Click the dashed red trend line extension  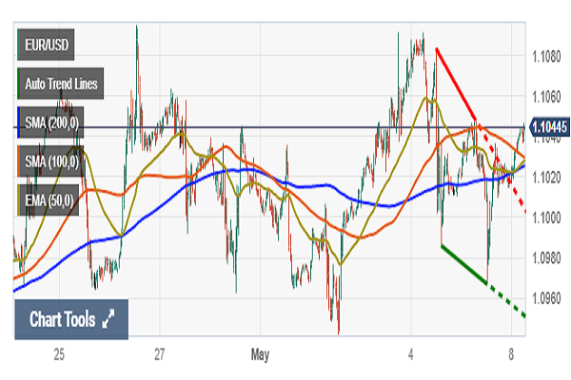(504, 172)
